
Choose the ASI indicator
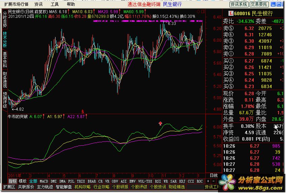tap(124, 181)
